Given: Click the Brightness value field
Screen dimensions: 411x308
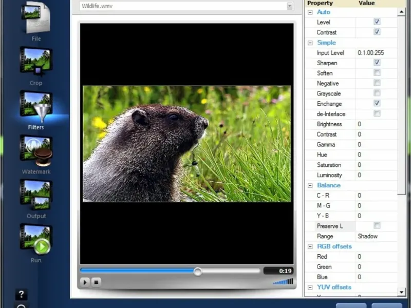Looking at the screenshot, I should tap(376, 124).
